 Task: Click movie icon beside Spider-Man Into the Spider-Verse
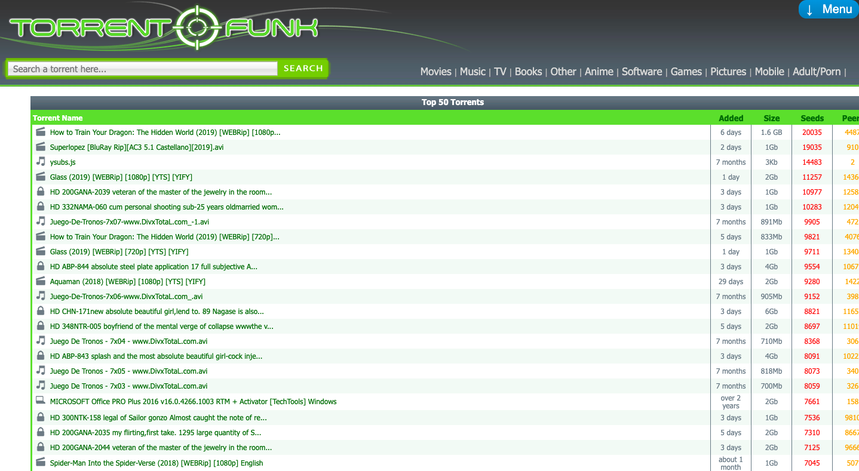coord(41,463)
